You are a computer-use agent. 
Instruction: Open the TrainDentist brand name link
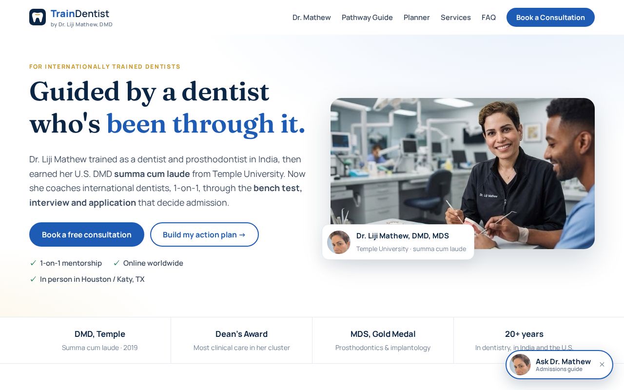click(80, 14)
